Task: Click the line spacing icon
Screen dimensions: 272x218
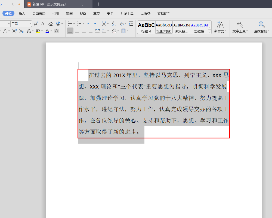Action: pos(104,31)
